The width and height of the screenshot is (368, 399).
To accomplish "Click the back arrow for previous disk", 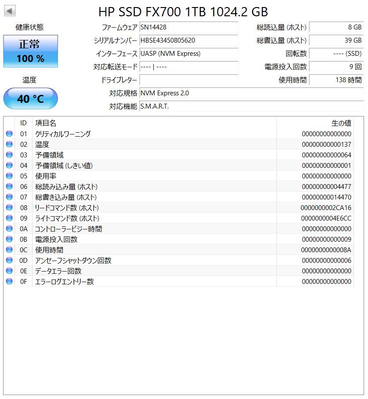I will coord(10,11).
